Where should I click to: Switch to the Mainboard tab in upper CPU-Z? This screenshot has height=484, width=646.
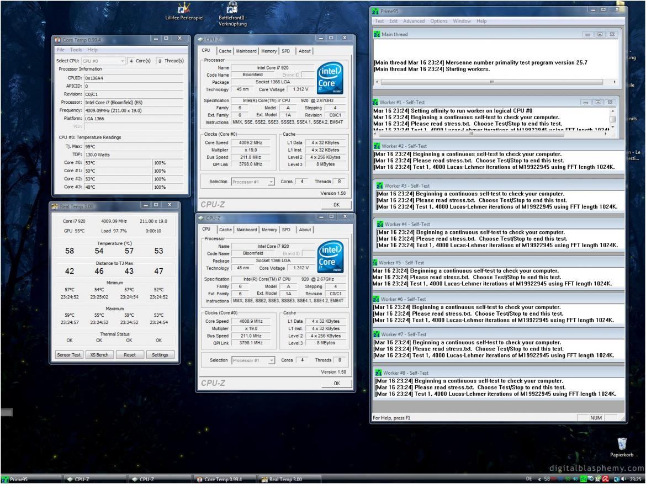coord(246,51)
